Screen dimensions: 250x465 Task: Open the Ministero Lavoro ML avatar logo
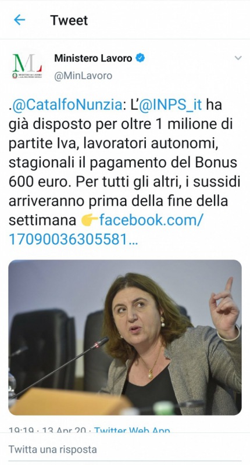[27, 66]
